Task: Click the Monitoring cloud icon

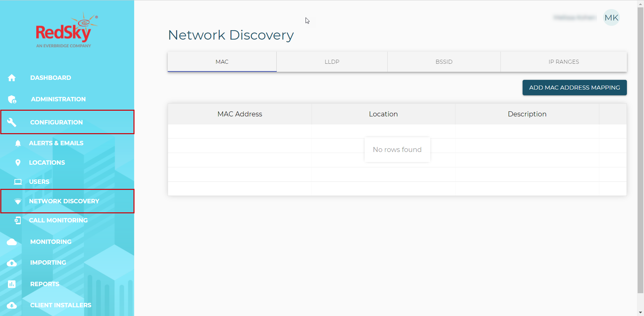Action: point(12,242)
